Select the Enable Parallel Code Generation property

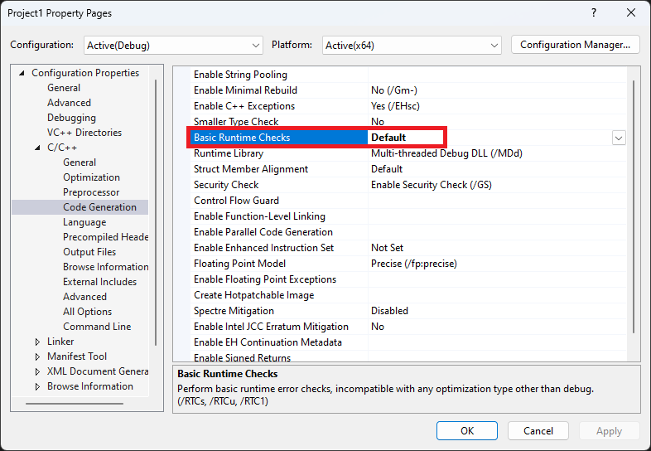click(x=263, y=232)
